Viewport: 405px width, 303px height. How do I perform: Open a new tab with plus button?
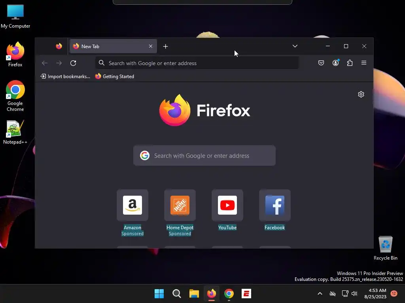pyautogui.click(x=166, y=47)
